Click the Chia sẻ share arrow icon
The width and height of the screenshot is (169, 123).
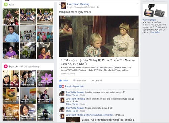click(93, 81)
